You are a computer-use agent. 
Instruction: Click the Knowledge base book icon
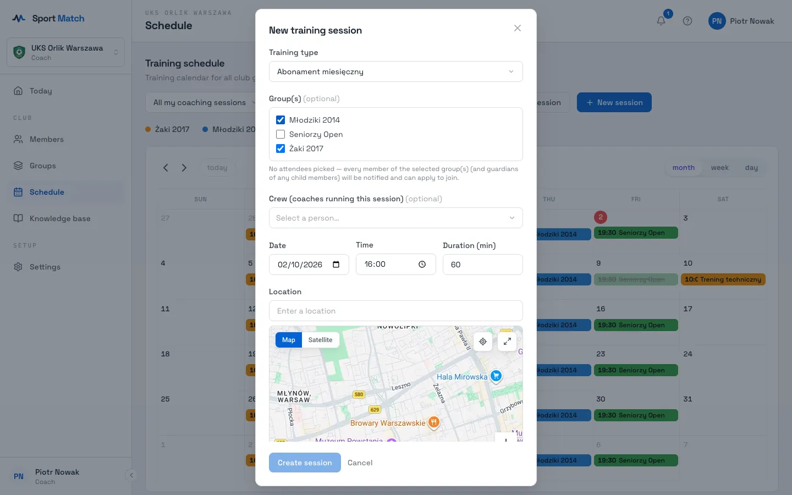point(18,218)
